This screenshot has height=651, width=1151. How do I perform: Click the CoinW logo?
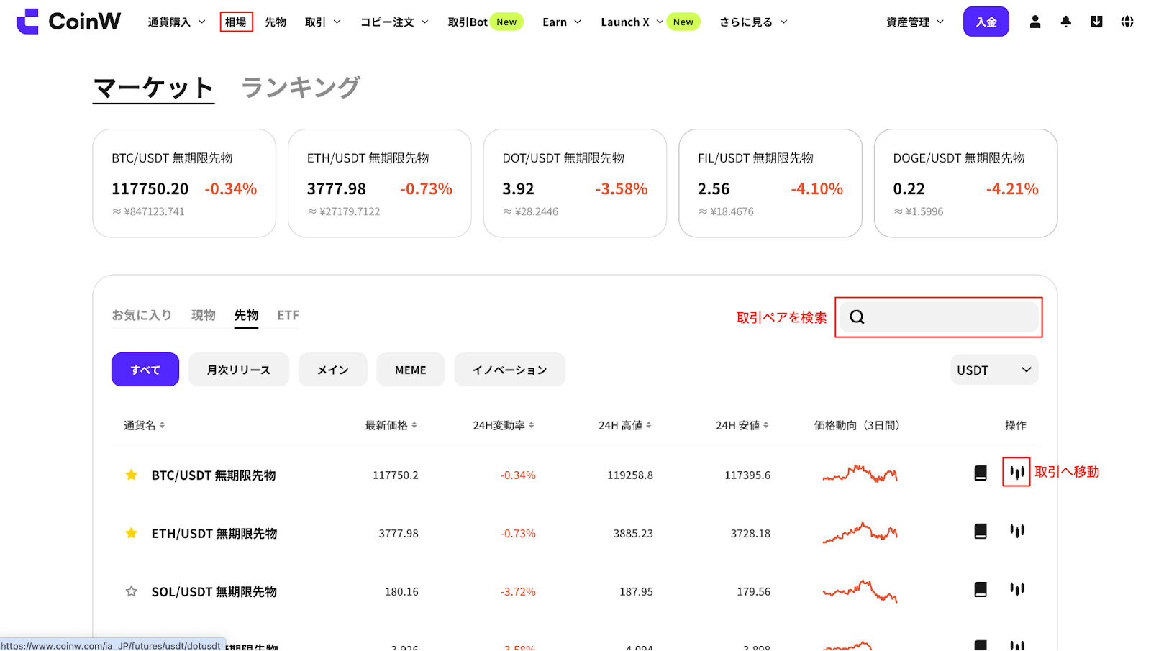click(x=69, y=22)
